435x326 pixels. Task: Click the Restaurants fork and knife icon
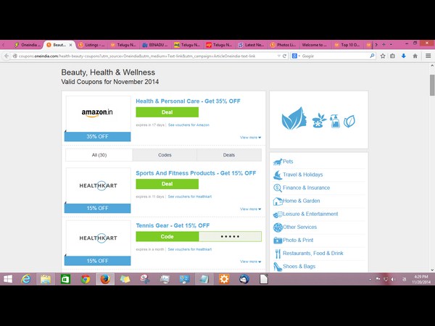(x=278, y=254)
